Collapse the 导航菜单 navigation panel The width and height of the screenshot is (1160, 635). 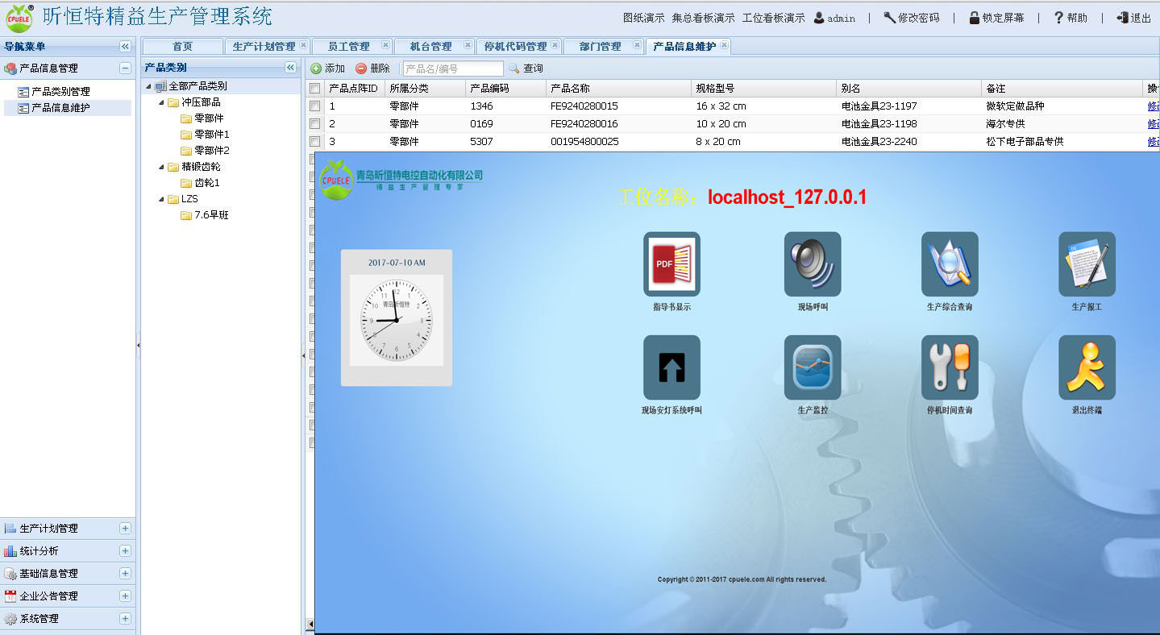click(x=125, y=47)
